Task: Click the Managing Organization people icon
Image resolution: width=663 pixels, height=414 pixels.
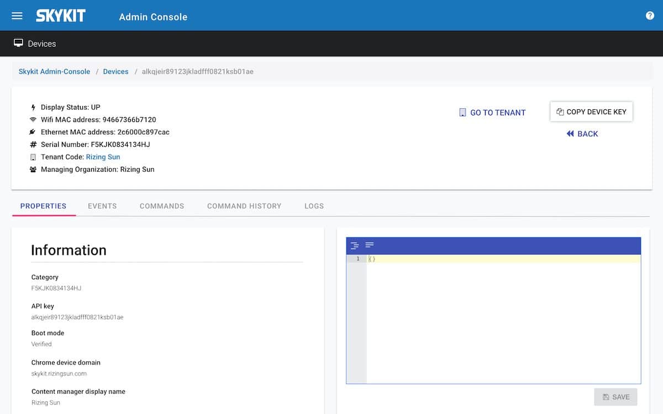Action: (33, 169)
